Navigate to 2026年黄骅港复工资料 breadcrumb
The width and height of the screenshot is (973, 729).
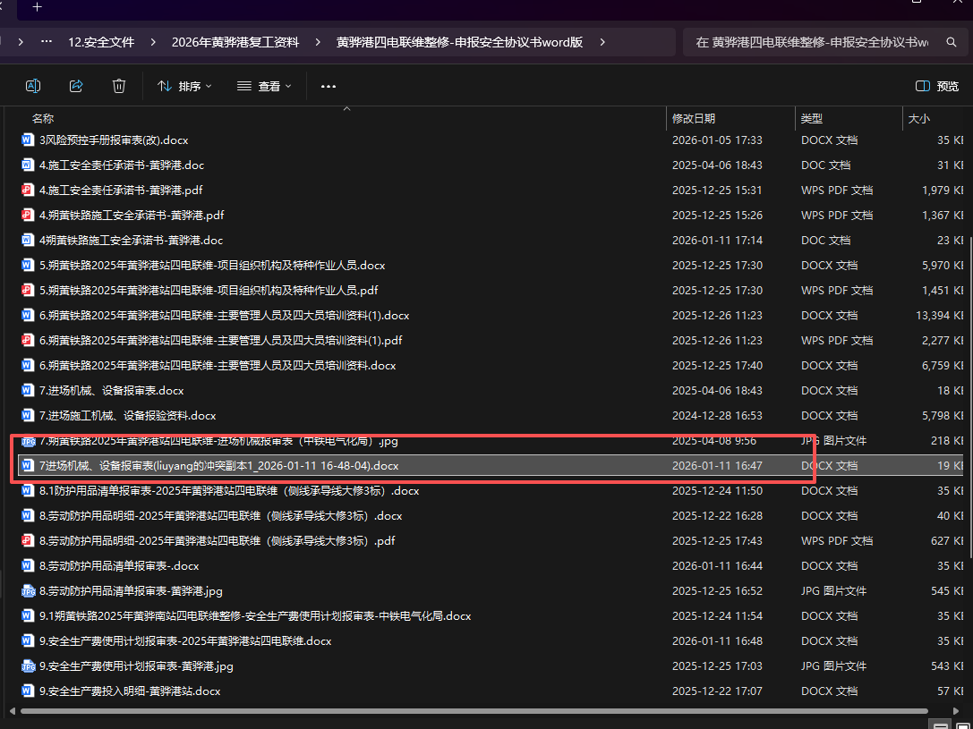coord(234,42)
